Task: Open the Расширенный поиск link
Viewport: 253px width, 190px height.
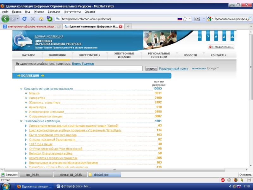Action: point(173,68)
